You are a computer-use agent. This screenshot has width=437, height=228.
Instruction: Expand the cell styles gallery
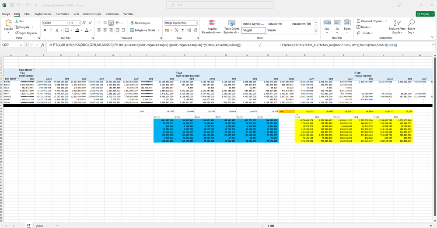(316, 32)
